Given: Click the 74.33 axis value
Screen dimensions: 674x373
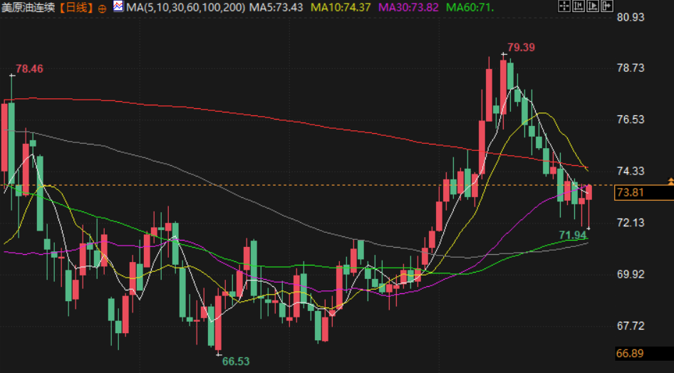Looking at the screenshot, I should click(631, 171).
